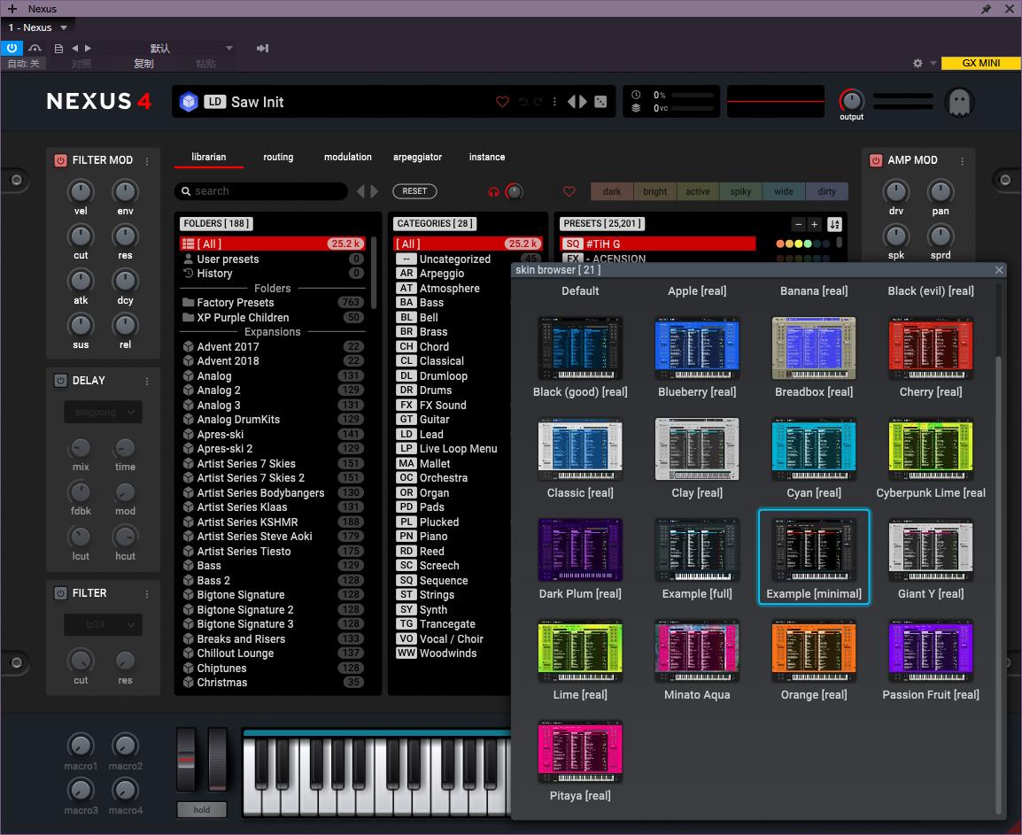
Task: Click the blue cube icon beside preset name
Action: point(189,102)
